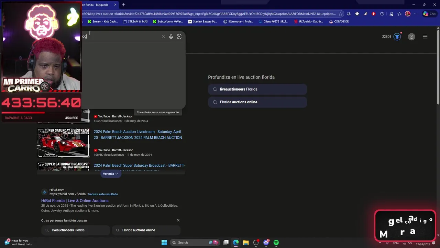Open Super Saturday Livestream video thumbnail
The width and height of the screenshot is (440, 248).
[63, 143]
